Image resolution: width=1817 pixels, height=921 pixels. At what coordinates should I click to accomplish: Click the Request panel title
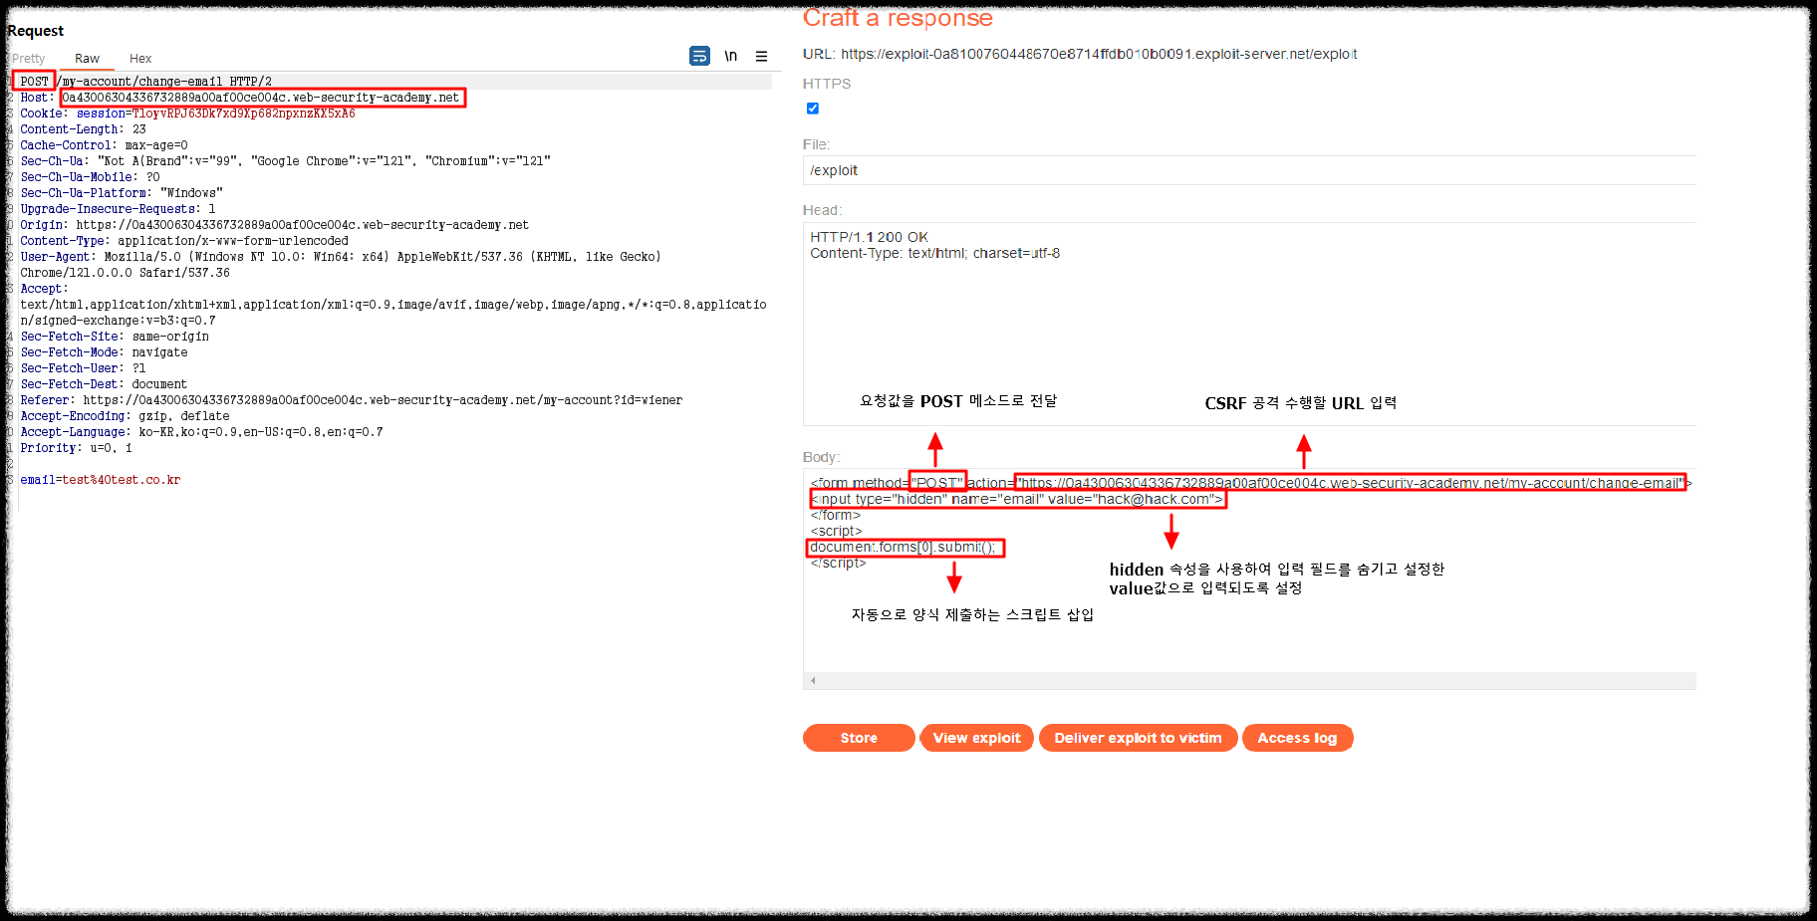point(36,31)
